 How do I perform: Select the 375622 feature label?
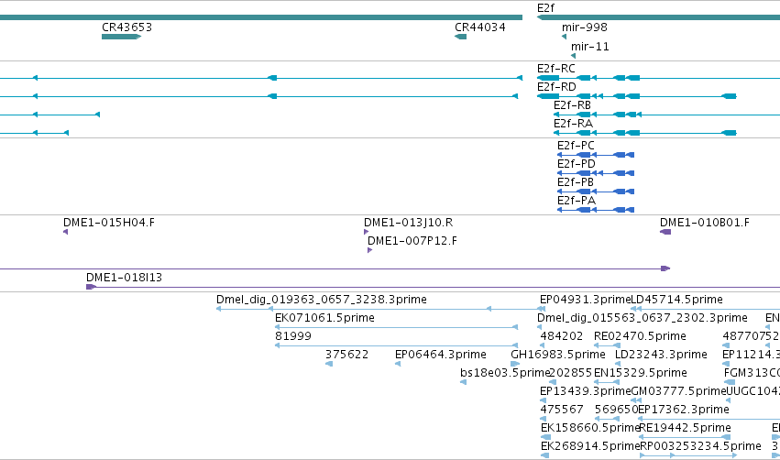(x=346, y=355)
